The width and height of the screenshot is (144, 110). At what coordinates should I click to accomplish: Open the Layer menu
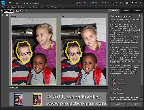pos(29,7)
